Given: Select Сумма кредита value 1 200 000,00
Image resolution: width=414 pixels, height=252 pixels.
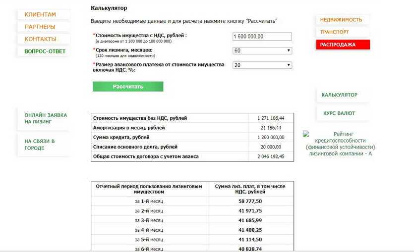Looking at the screenshot, I should [271, 137].
